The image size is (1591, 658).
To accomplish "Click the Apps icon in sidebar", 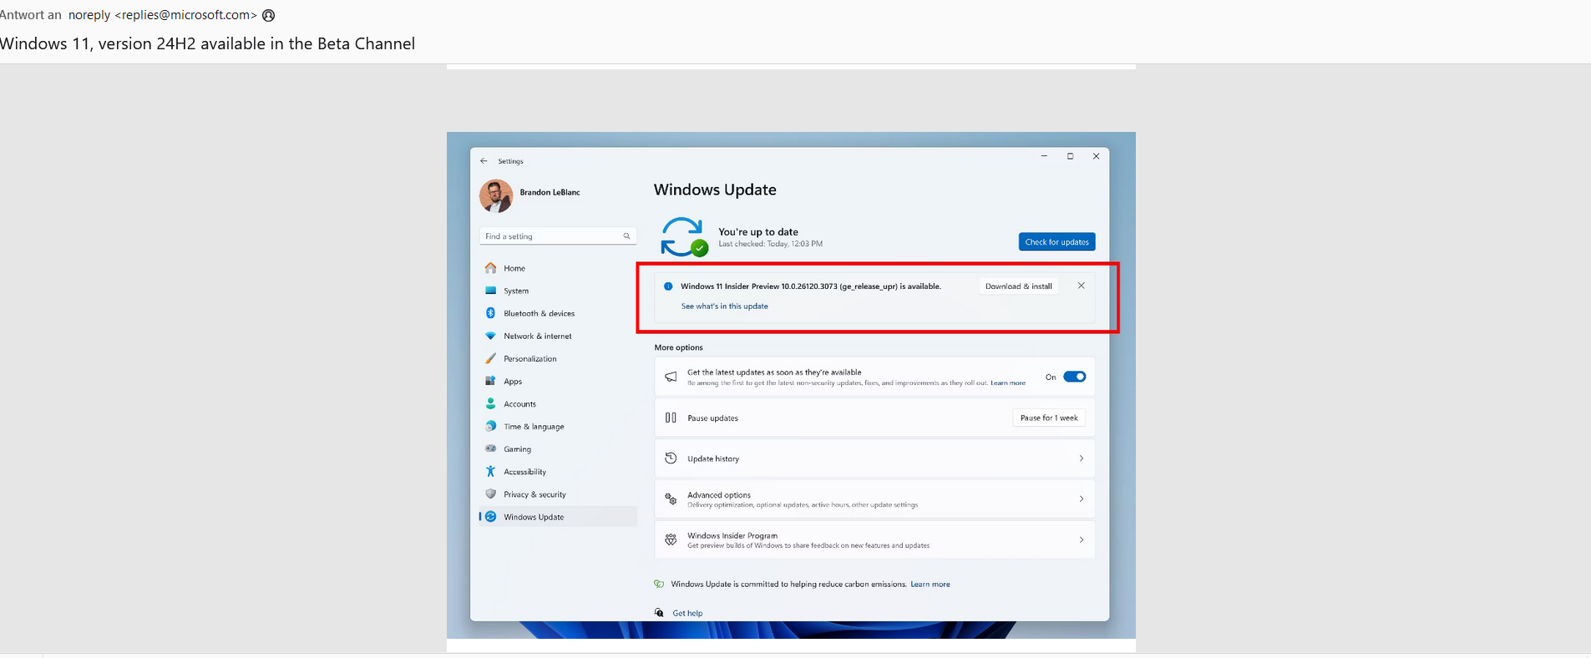I will [490, 381].
